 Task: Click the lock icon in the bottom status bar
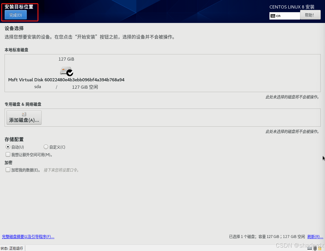click(x=320, y=248)
